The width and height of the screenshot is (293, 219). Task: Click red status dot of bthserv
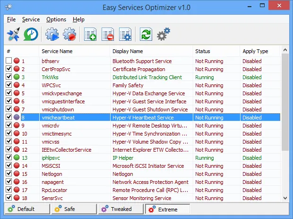pos(17,61)
